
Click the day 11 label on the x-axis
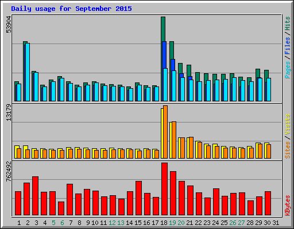(x=103, y=223)
